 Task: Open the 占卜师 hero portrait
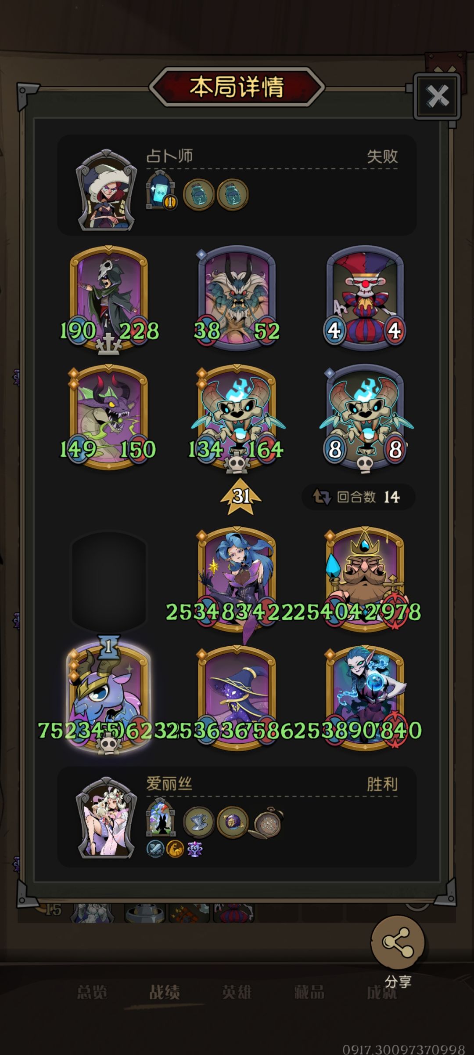[106, 191]
